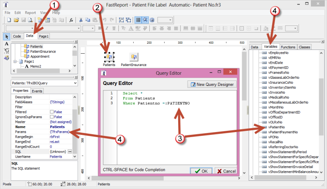Image resolution: width=327 pixels, height=189 pixels.
Task: Open the File menu
Action: point(7,13)
